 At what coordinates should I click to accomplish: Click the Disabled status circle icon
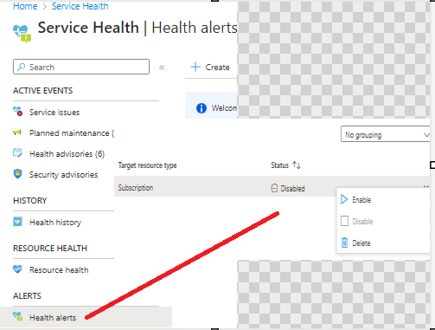[x=274, y=188]
